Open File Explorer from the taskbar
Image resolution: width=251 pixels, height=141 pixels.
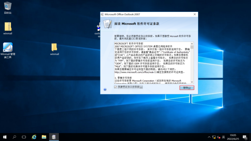44,137
